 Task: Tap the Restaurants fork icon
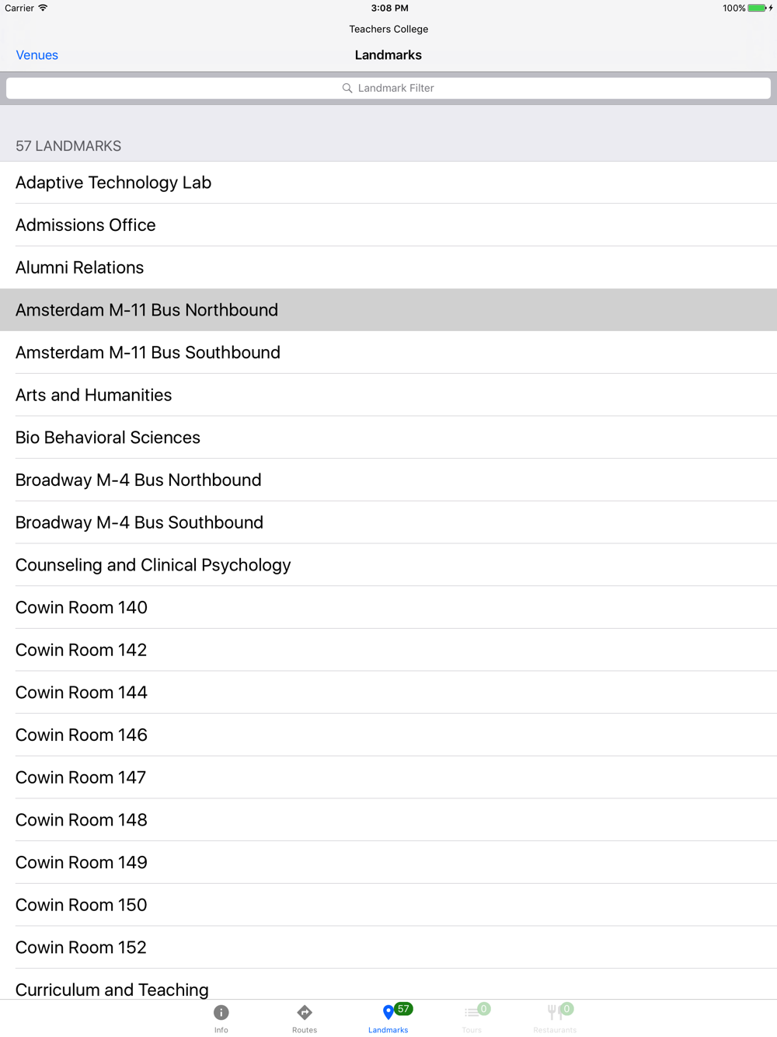[554, 1012]
